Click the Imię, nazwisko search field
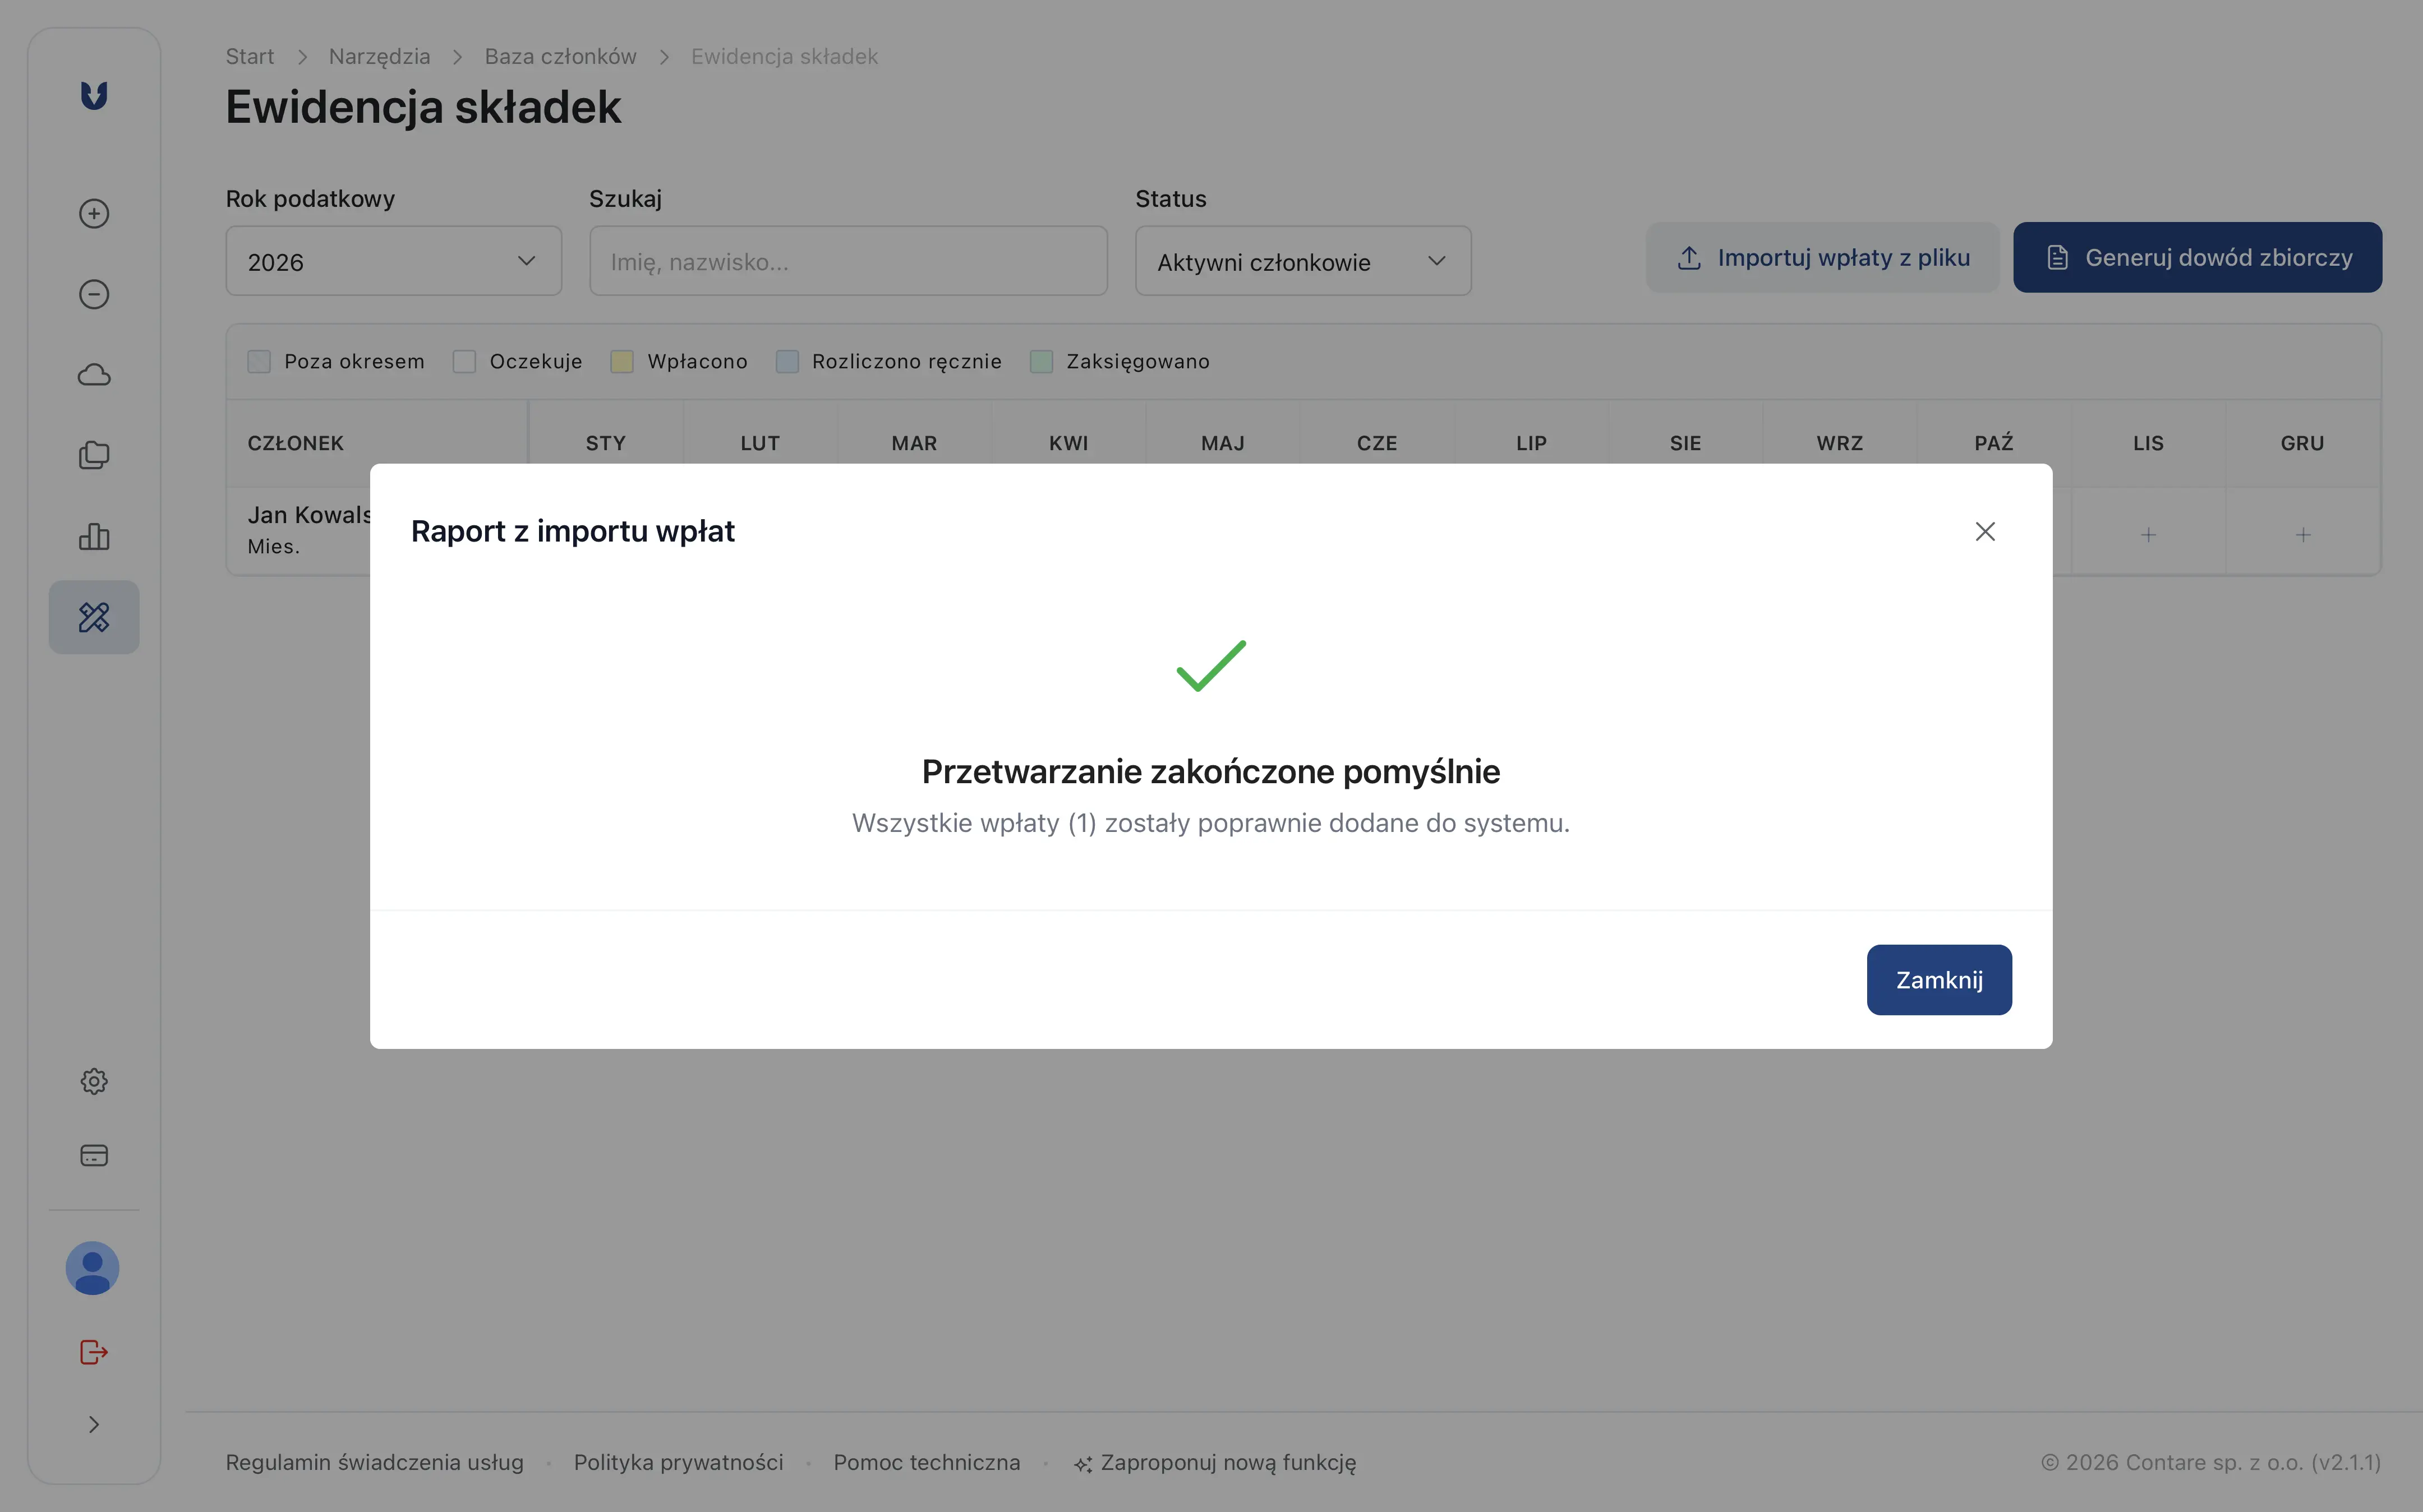2423x1512 pixels. tap(846, 261)
